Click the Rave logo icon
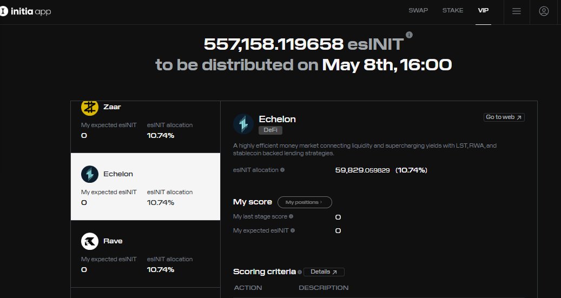Screen dimensions: 561x298 pos(89,241)
